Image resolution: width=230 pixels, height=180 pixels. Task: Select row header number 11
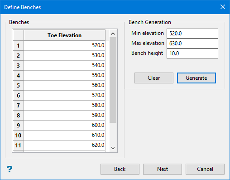(x=18, y=145)
